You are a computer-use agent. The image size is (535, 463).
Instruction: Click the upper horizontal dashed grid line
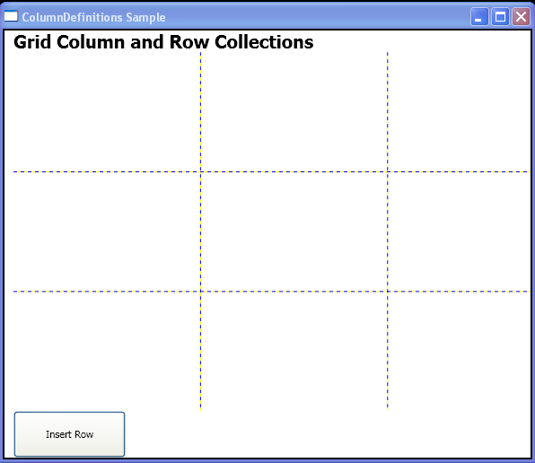point(272,172)
